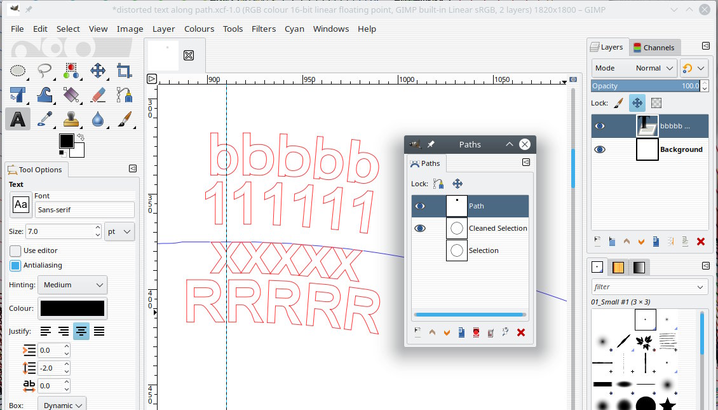The width and height of the screenshot is (718, 410).
Task: Select the Free Select lasso tool
Action: [x=44, y=71]
